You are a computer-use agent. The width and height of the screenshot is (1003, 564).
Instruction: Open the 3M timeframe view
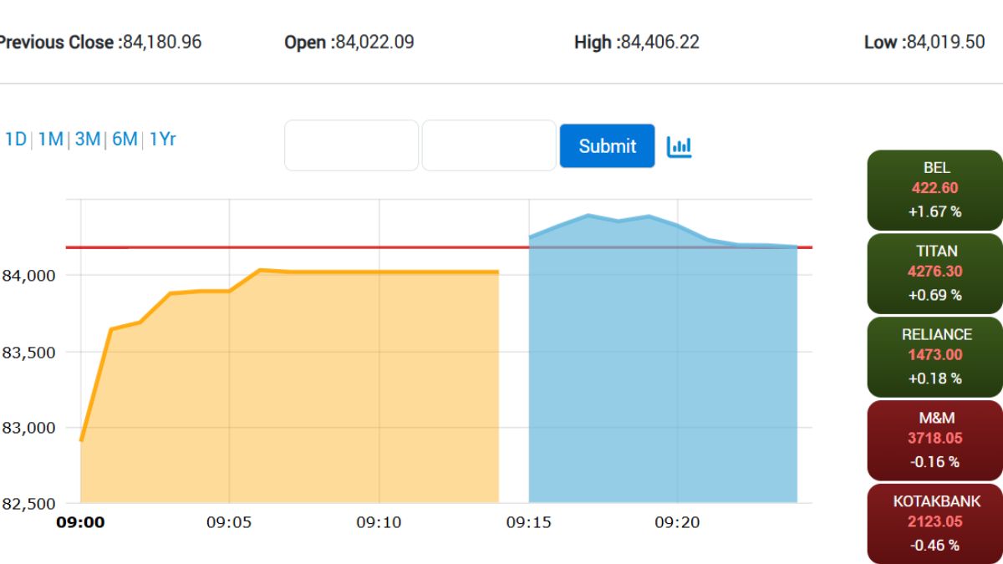pyautogui.click(x=87, y=139)
